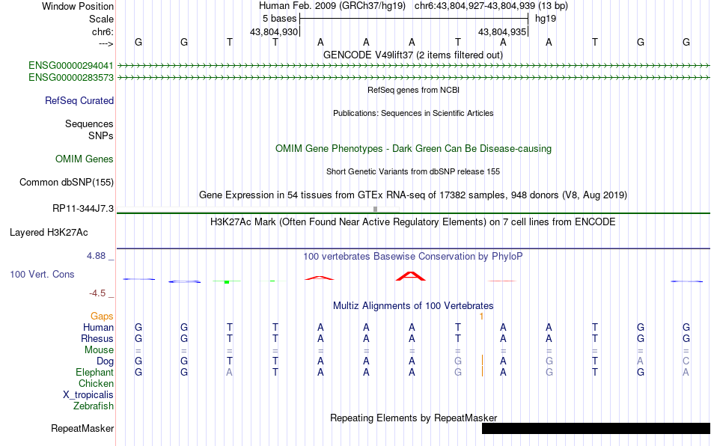711x446 pixels.
Task: Open the Common dbSNP(155) track label
Action: [x=67, y=182]
